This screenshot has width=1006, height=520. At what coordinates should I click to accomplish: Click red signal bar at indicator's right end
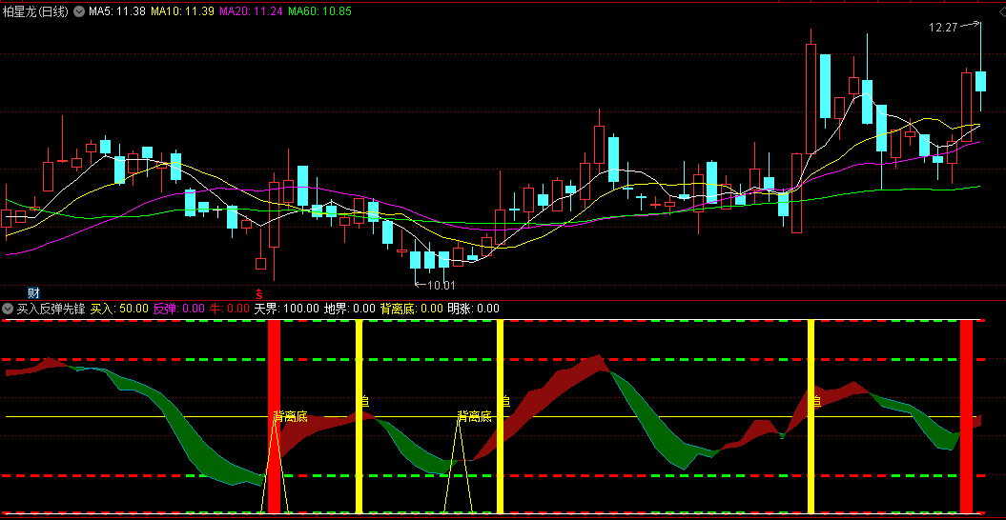[966, 417]
